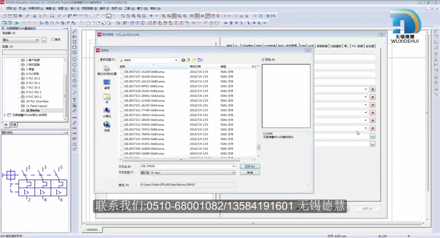The image size is (440, 238).
Task: Click the first red X delete button in parts management
Action: point(372,89)
